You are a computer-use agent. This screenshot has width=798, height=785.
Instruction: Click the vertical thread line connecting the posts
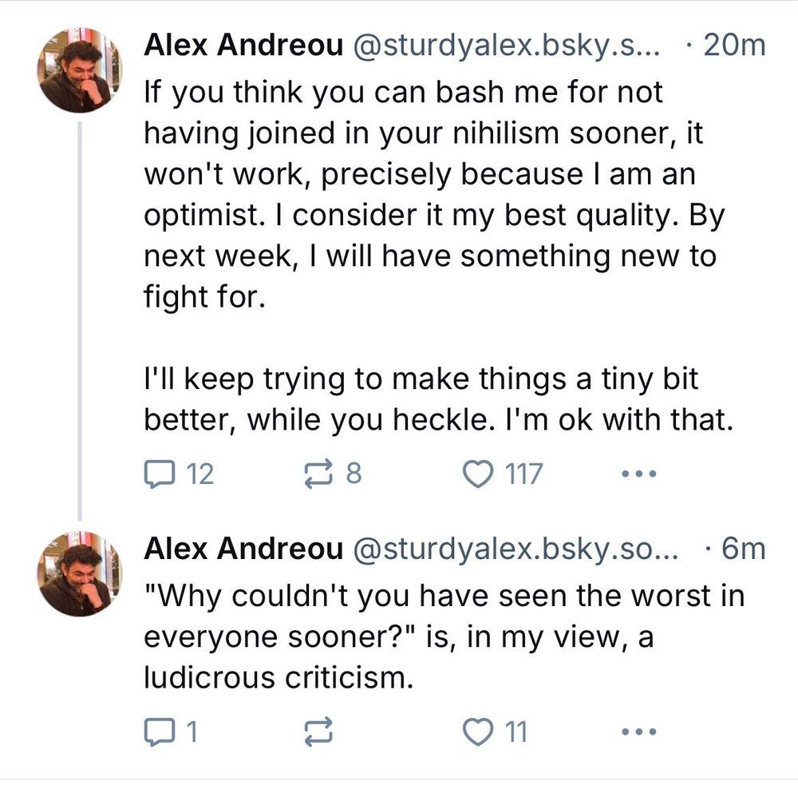click(81, 319)
